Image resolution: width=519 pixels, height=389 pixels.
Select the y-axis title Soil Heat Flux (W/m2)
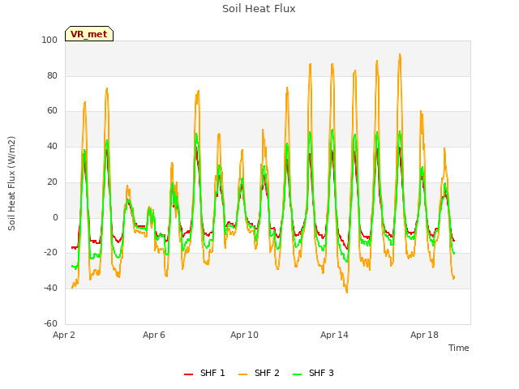11,183
